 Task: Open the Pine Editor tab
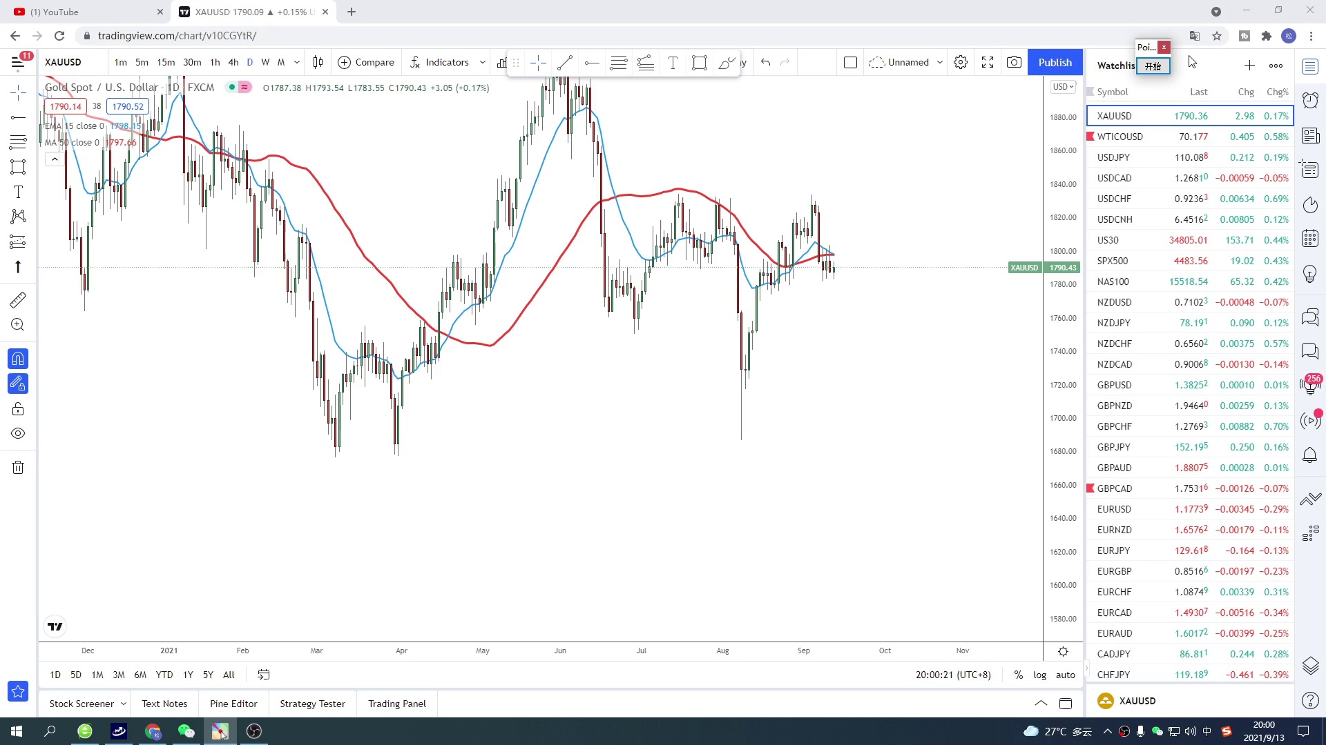point(233,704)
